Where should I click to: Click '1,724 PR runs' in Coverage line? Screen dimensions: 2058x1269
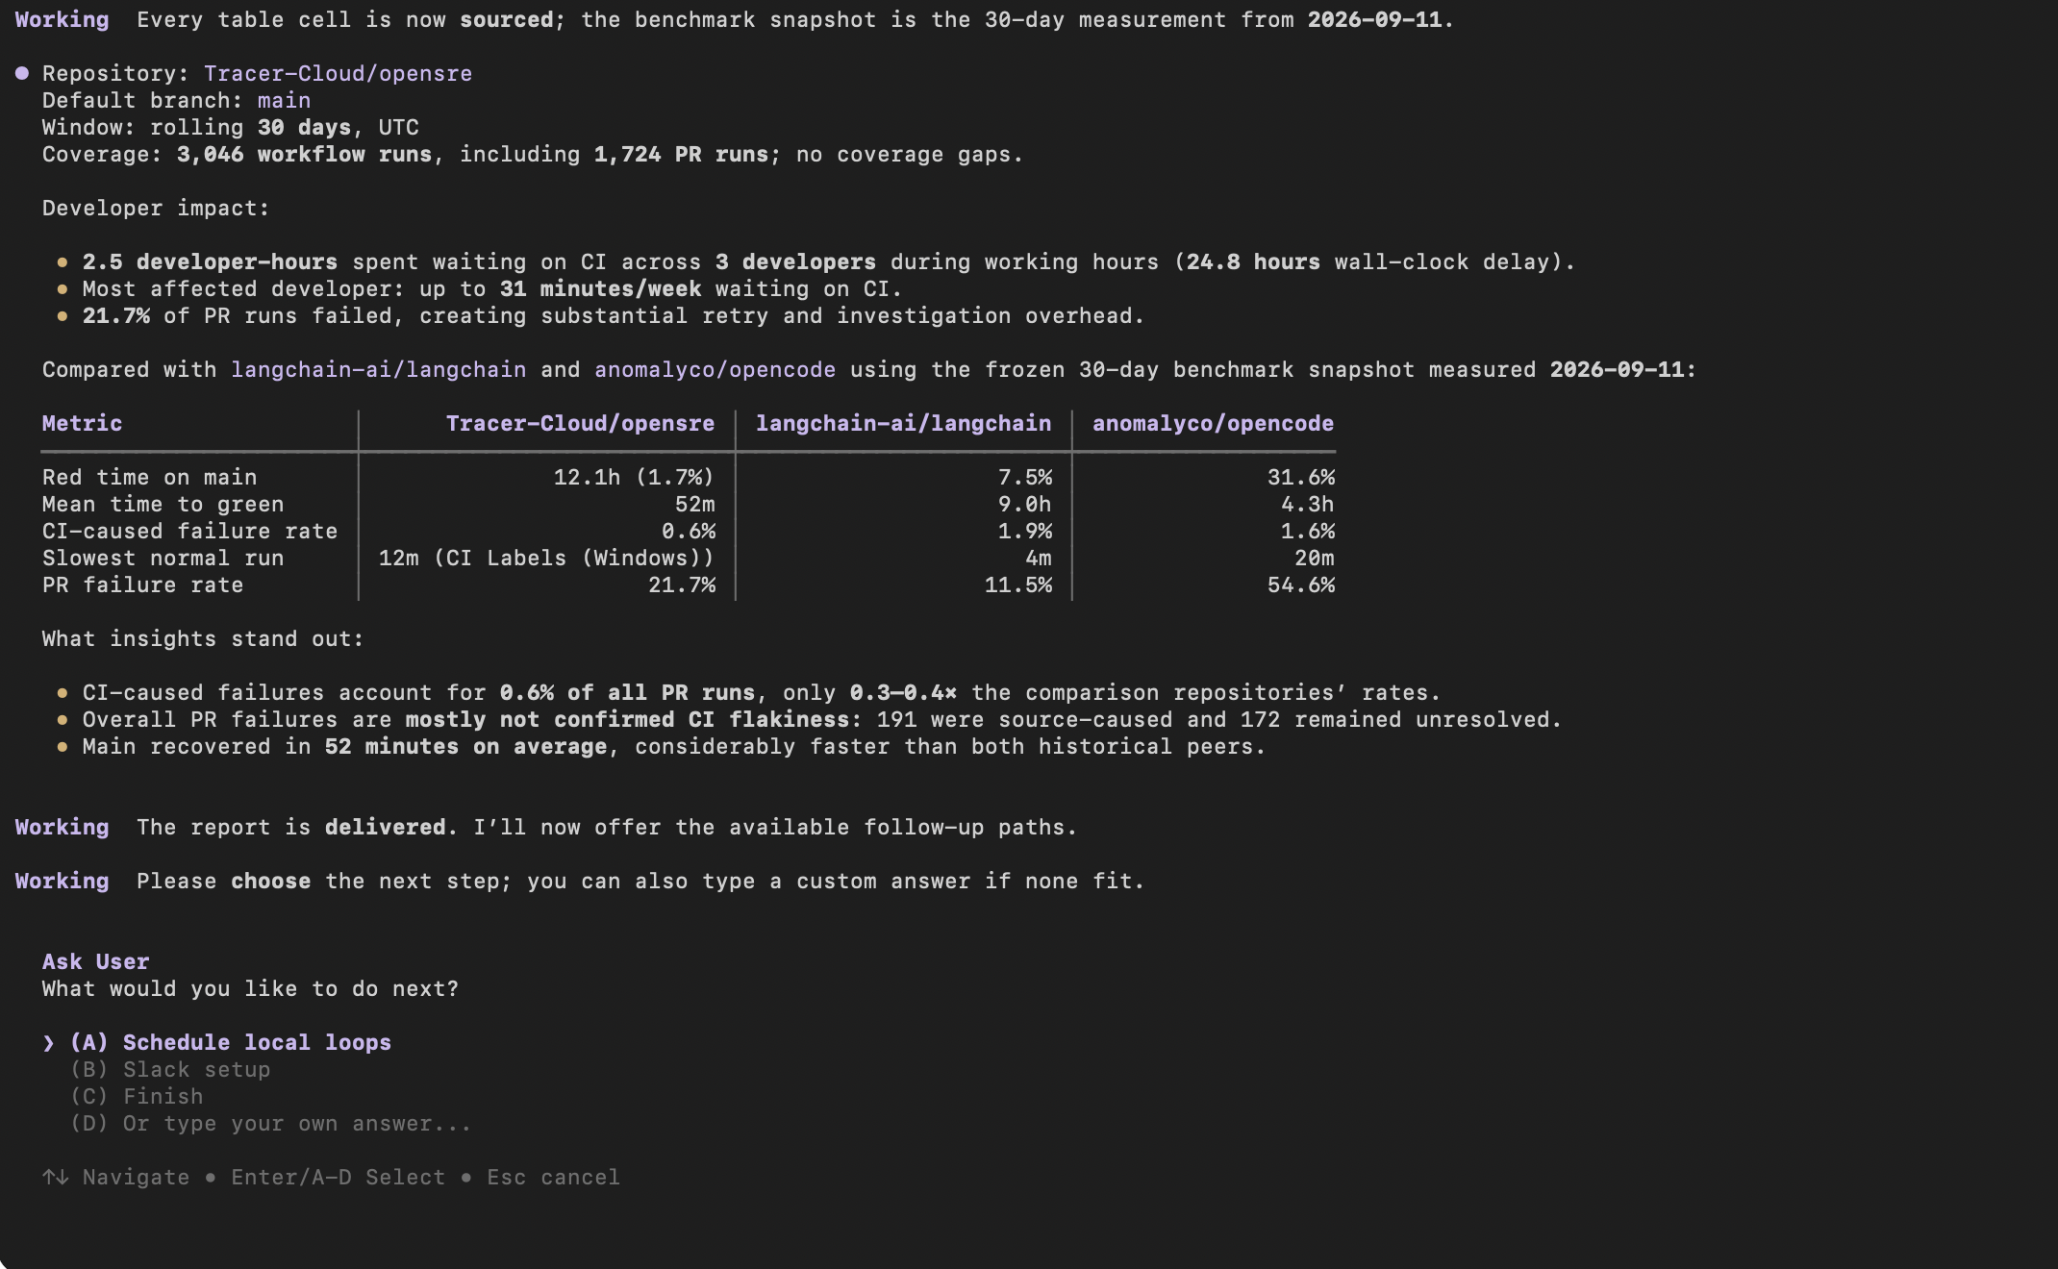[681, 155]
